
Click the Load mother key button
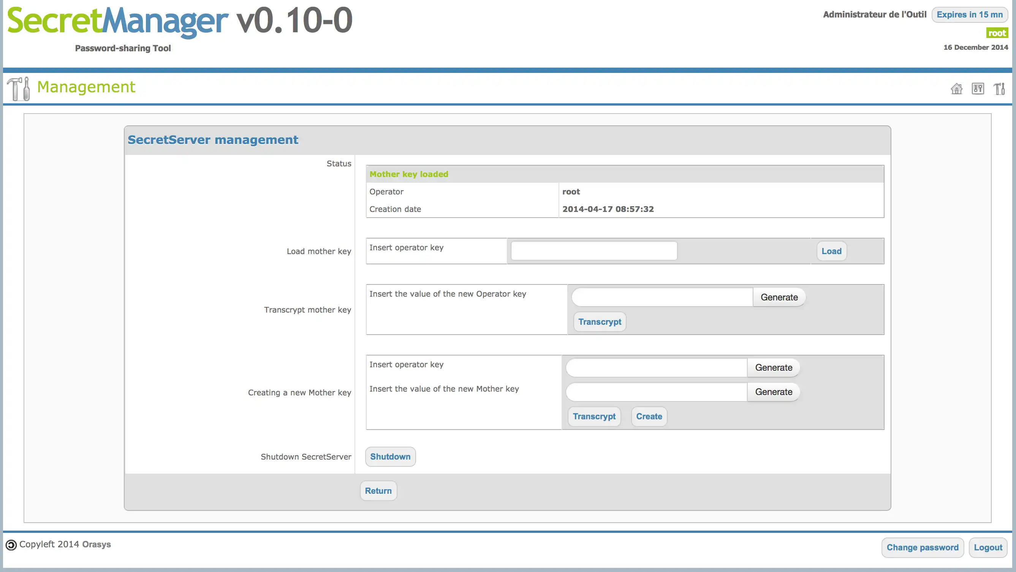[831, 250]
